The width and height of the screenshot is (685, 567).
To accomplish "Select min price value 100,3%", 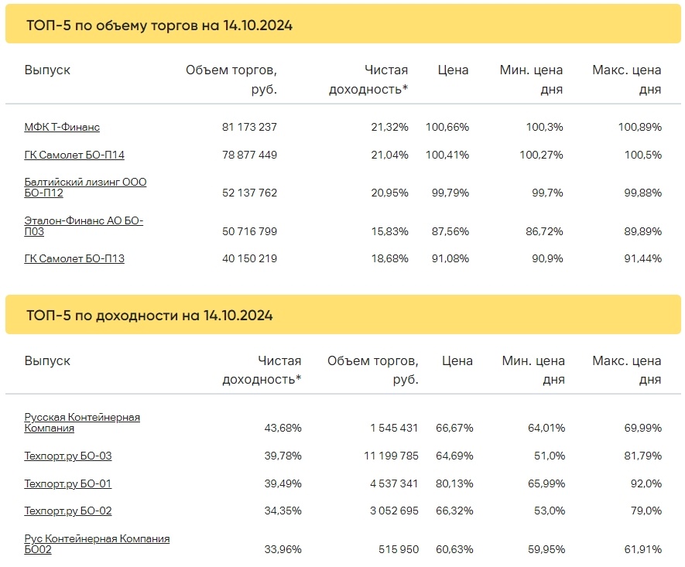I will (x=544, y=127).
